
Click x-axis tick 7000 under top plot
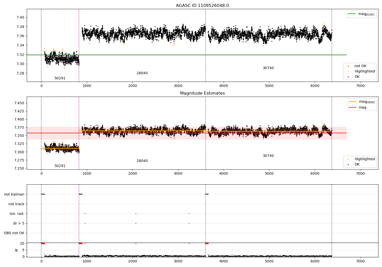coord(360,86)
